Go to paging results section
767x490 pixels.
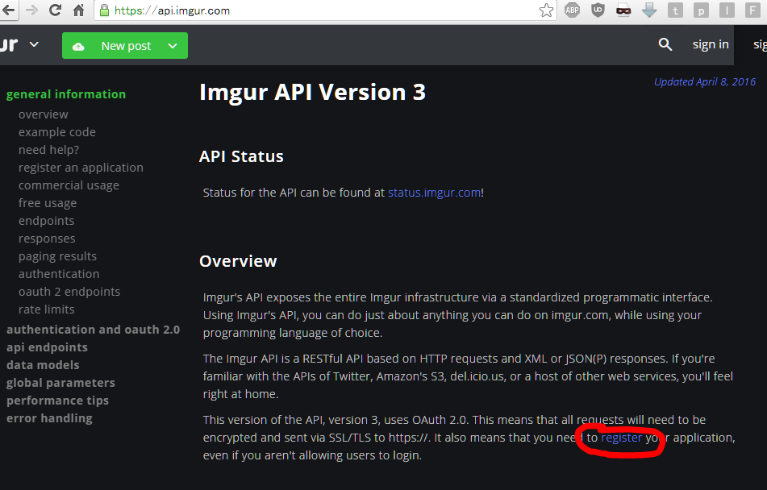[58, 256]
